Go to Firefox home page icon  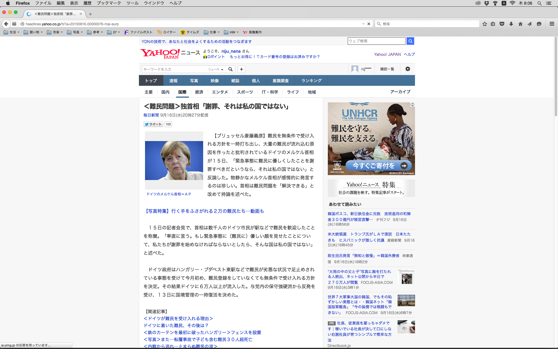(521, 24)
